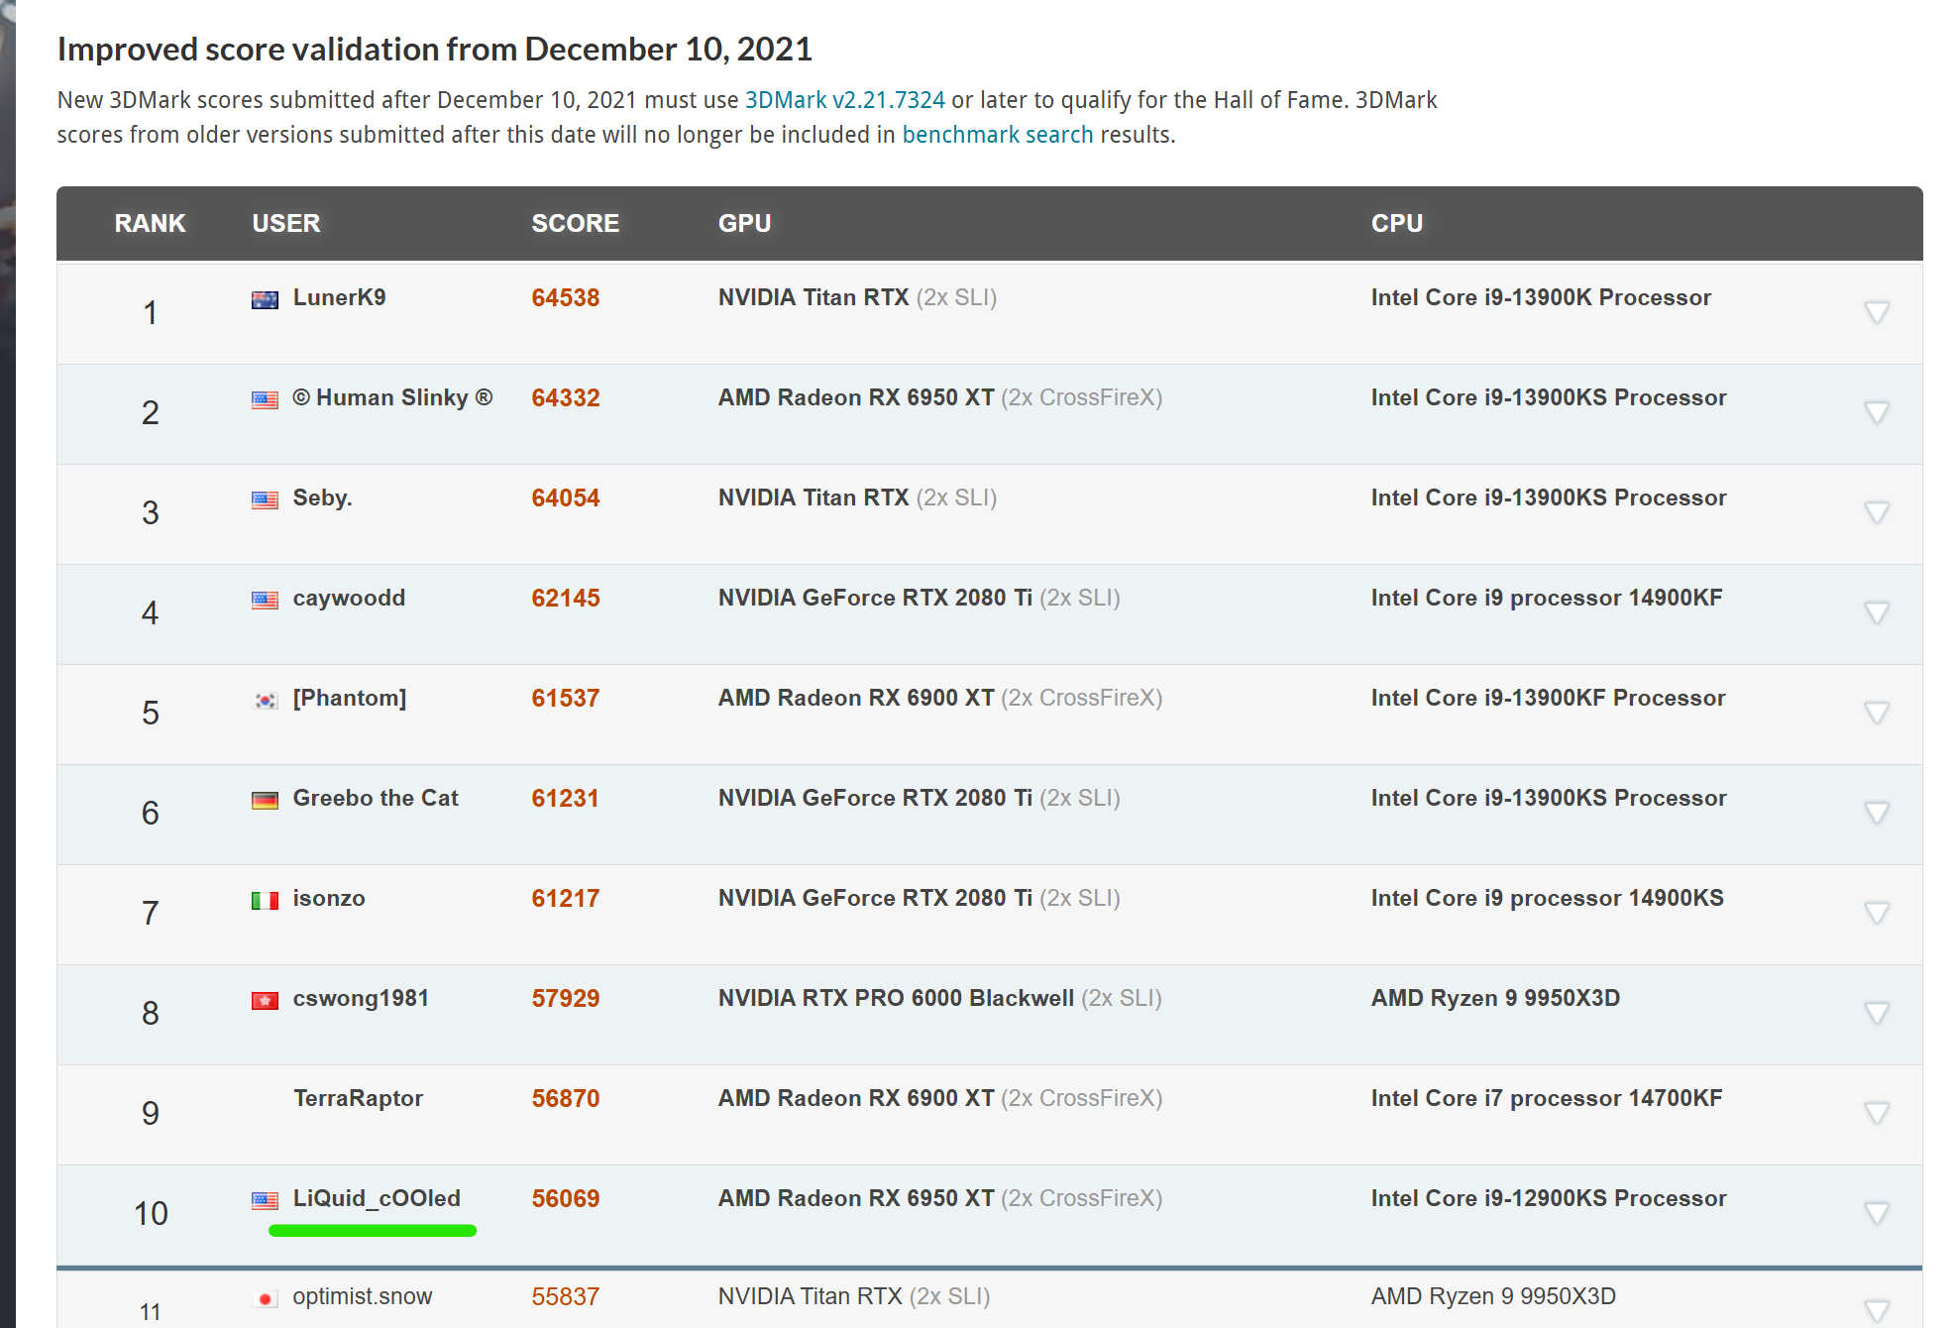Open user isonzo
Screen dimensions: 1954x1328
[x=329, y=898]
